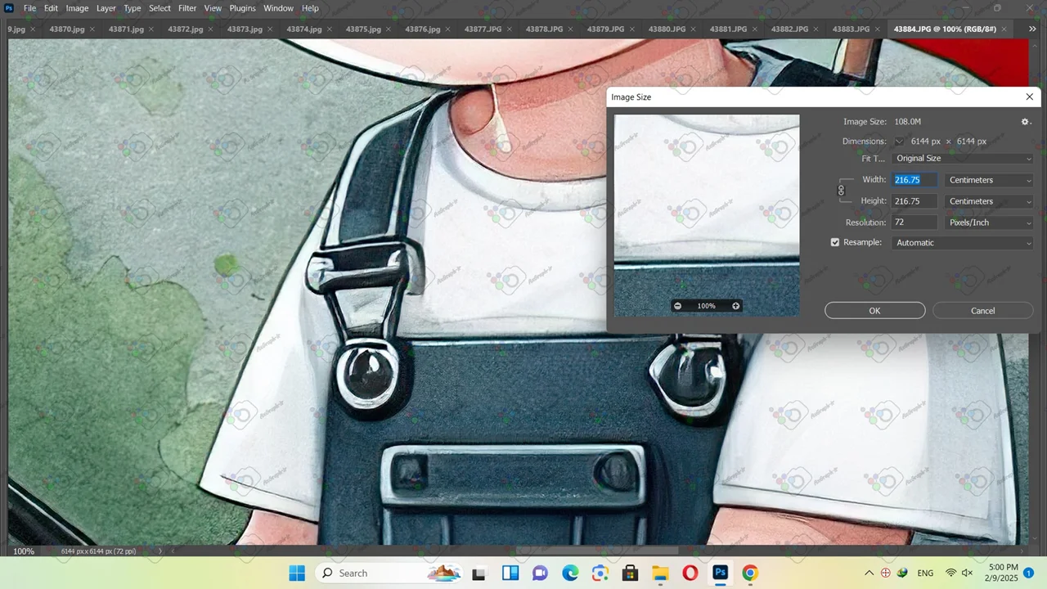This screenshot has height=589, width=1047.
Task: Zoom out the Image Size preview
Action: point(677,306)
